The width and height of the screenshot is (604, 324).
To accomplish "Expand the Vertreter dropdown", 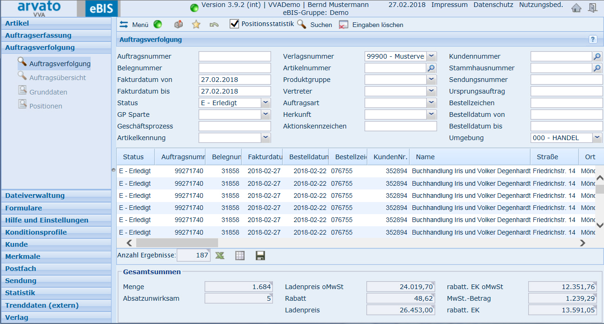I will click(x=431, y=91).
